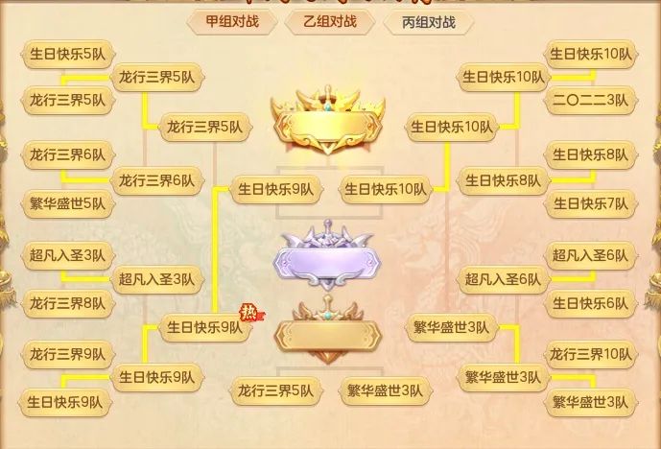Click the red hot badge icon
Viewport: 661px width, 449px height.
(250, 313)
